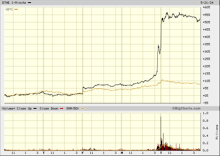
Task: Click the black Close Up legend swatch
Action: click(35, 109)
